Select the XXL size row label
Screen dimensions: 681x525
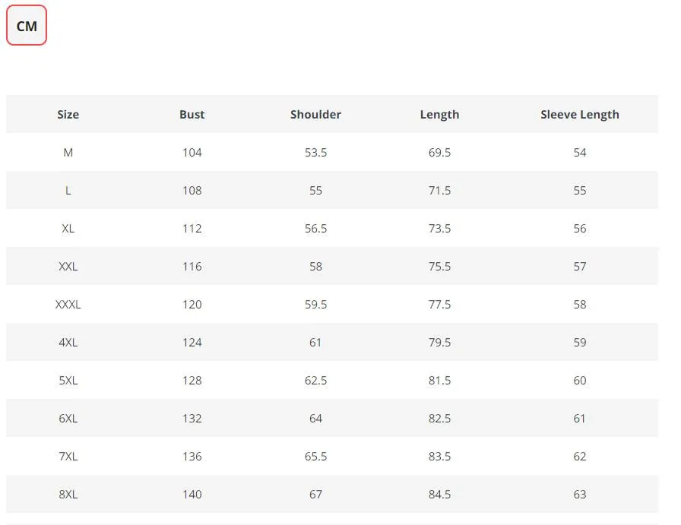[x=68, y=267]
